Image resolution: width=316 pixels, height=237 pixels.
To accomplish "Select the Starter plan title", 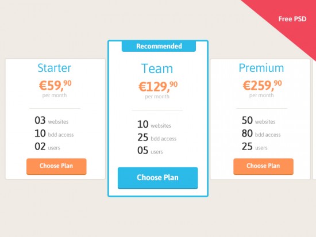I will pos(55,68).
